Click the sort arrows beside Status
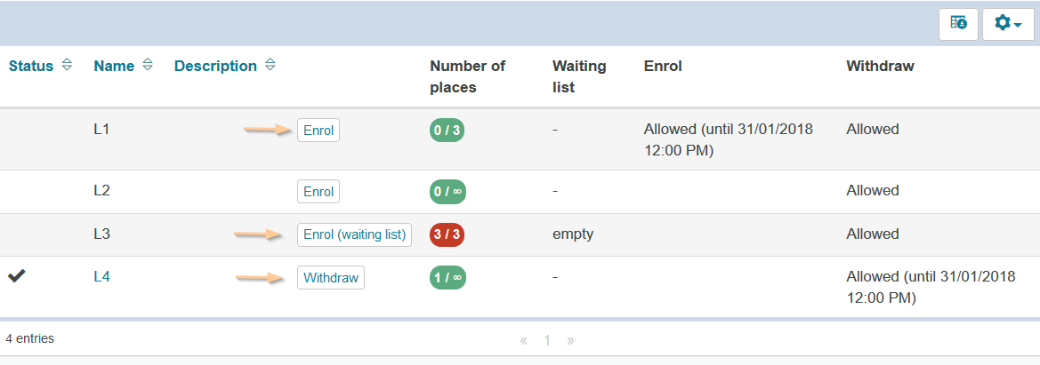The width and height of the screenshot is (1040, 365). point(67,66)
